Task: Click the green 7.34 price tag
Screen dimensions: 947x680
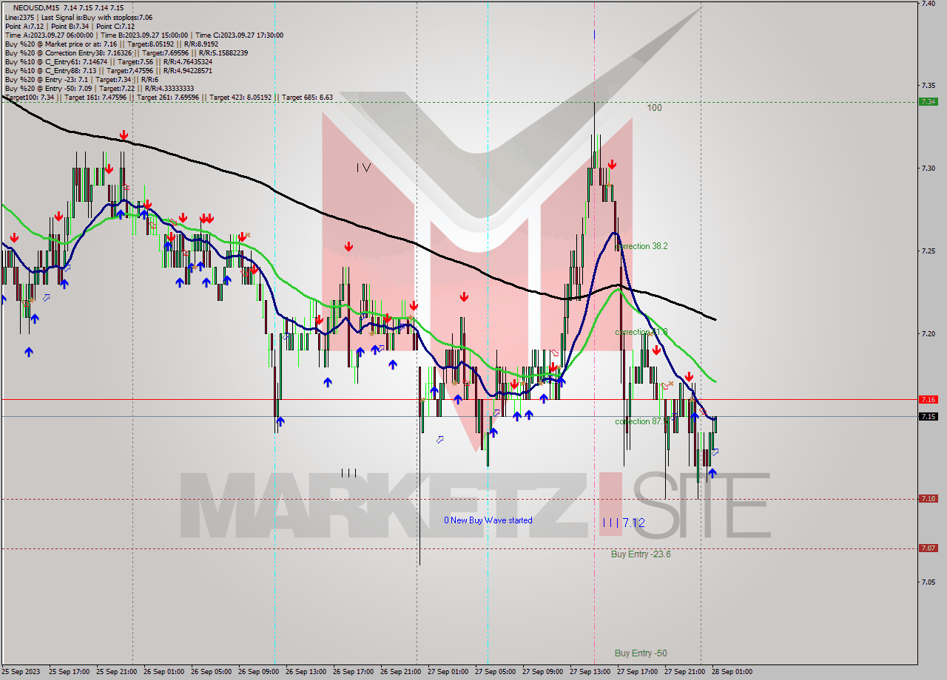Action: 928,102
